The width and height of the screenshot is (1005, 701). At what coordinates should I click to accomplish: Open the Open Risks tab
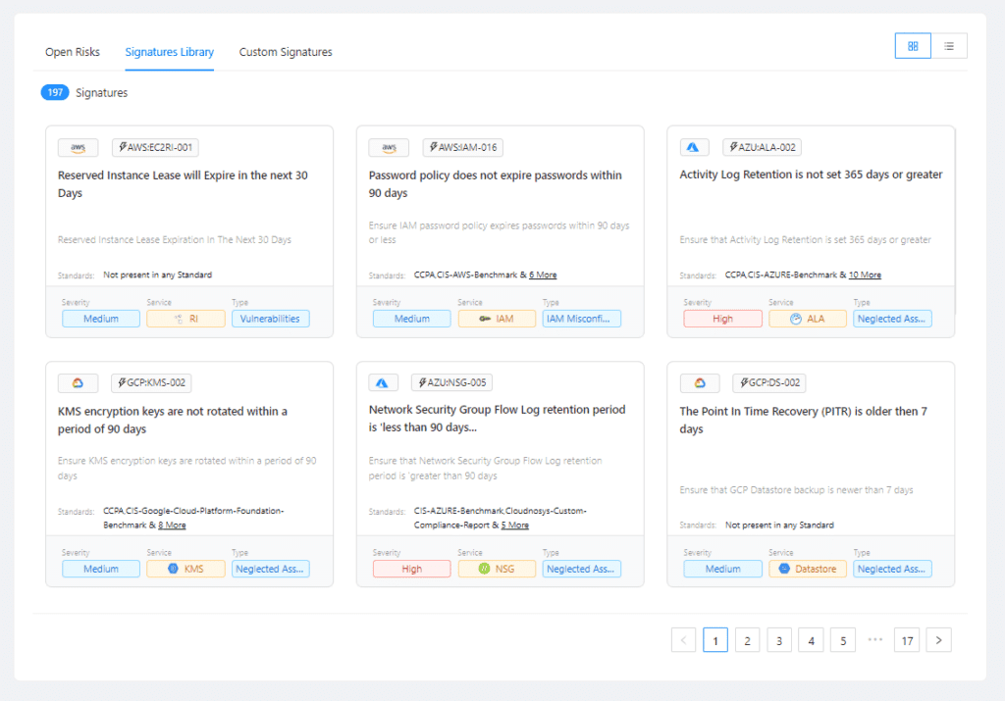(x=73, y=52)
